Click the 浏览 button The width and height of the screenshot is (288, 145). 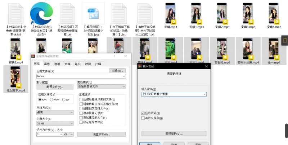117,71
